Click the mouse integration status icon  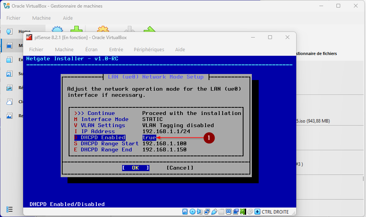pos(250,212)
